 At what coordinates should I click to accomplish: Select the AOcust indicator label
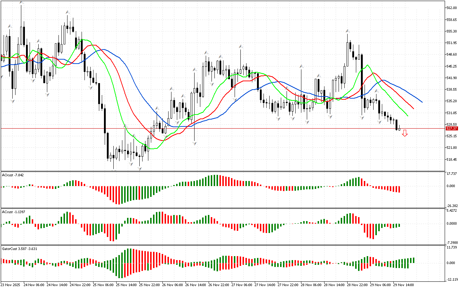[x=13, y=175]
